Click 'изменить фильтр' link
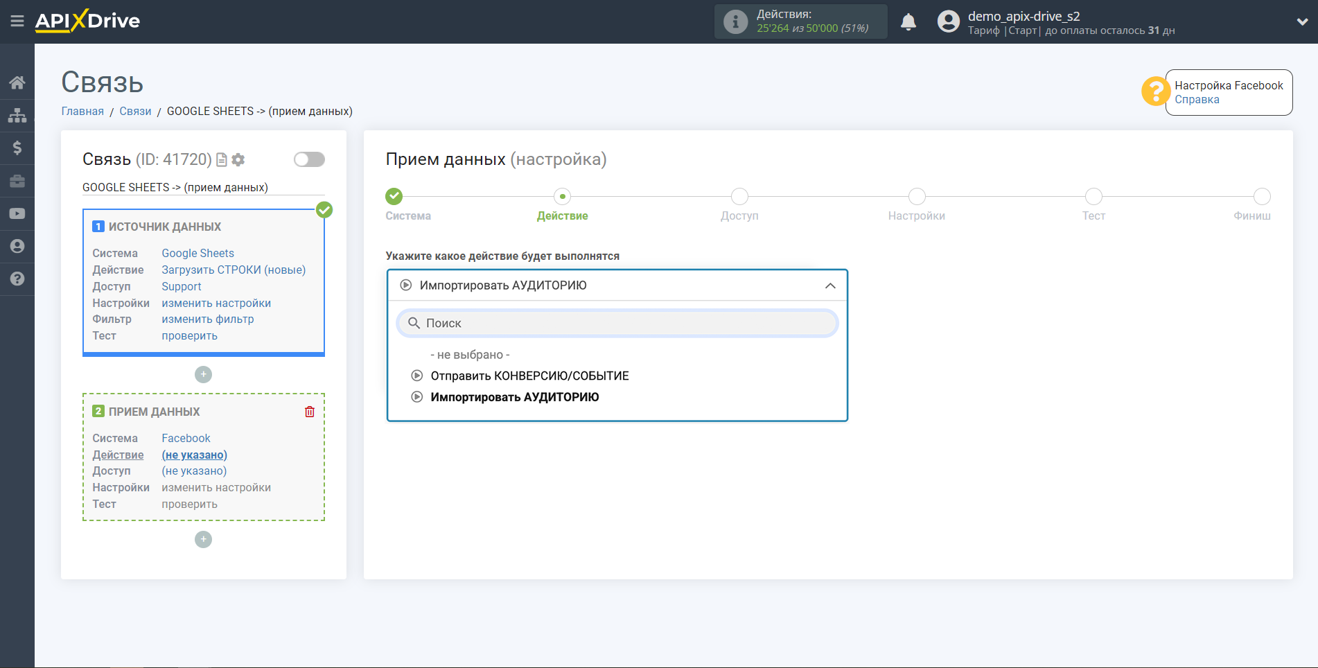The height and width of the screenshot is (668, 1318). click(x=208, y=319)
